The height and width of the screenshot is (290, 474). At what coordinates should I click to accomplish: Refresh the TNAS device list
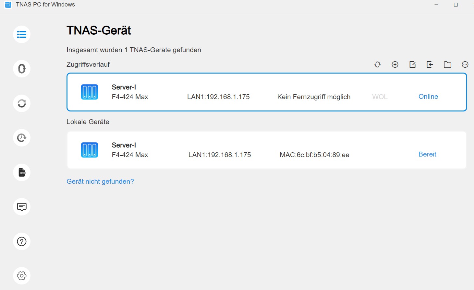[377, 64]
